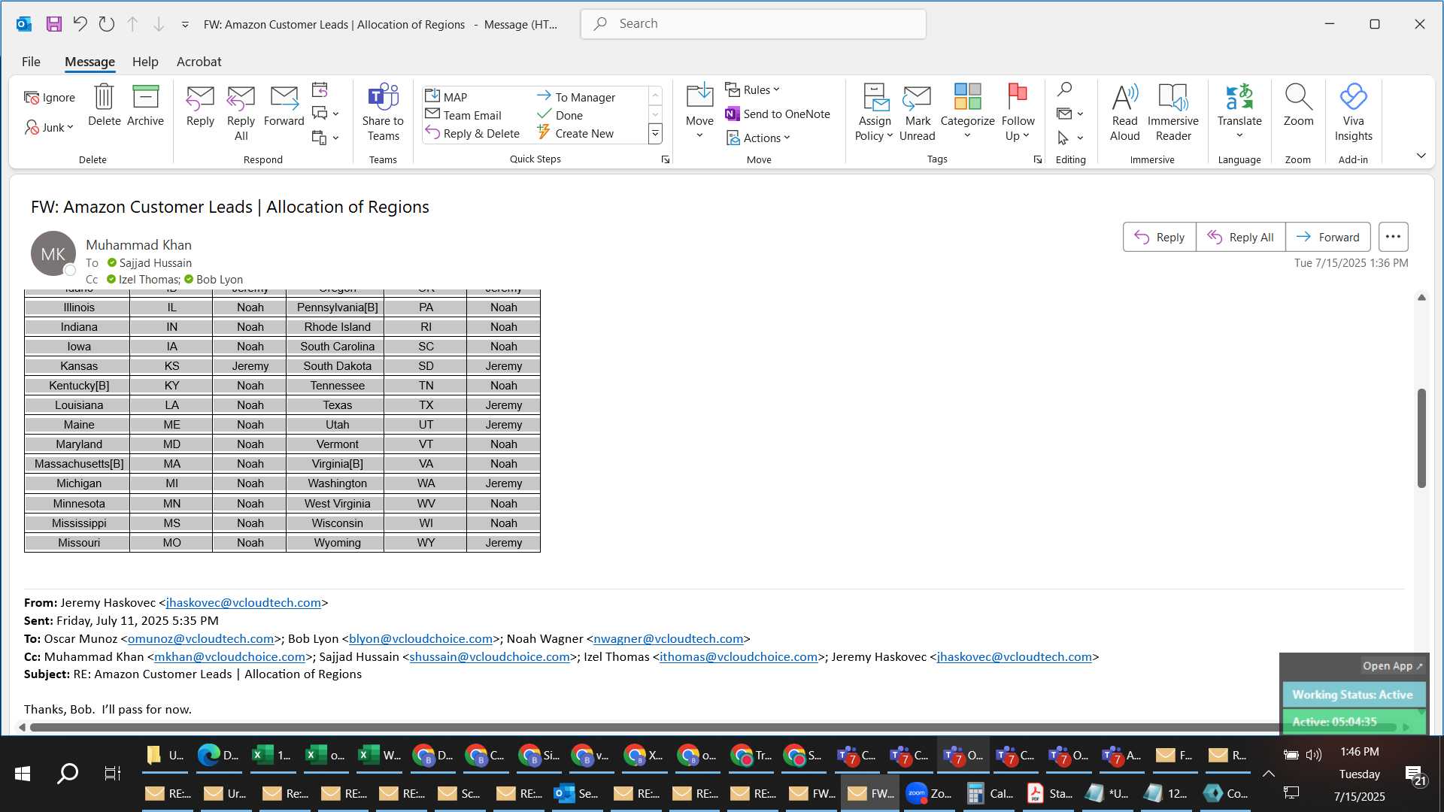Click the Find magnifier in Editing group

pyautogui.click(x=1064, y=89)
